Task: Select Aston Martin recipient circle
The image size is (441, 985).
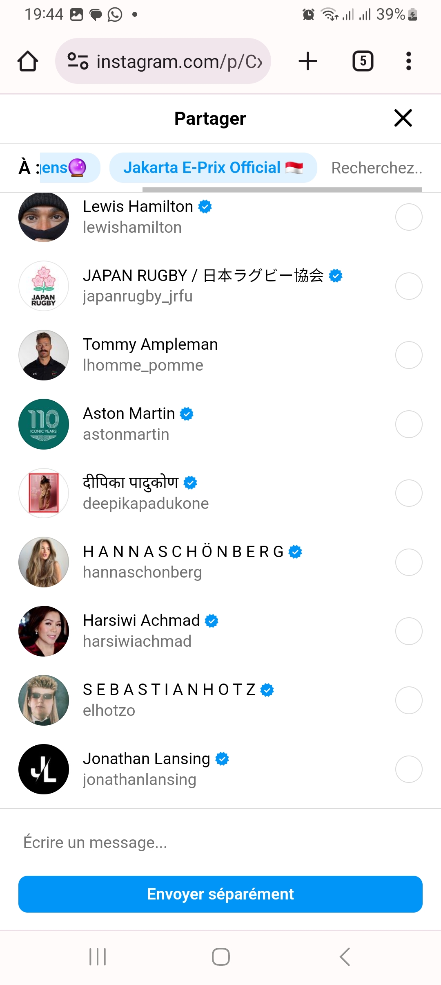Action: tap(409, 424)
